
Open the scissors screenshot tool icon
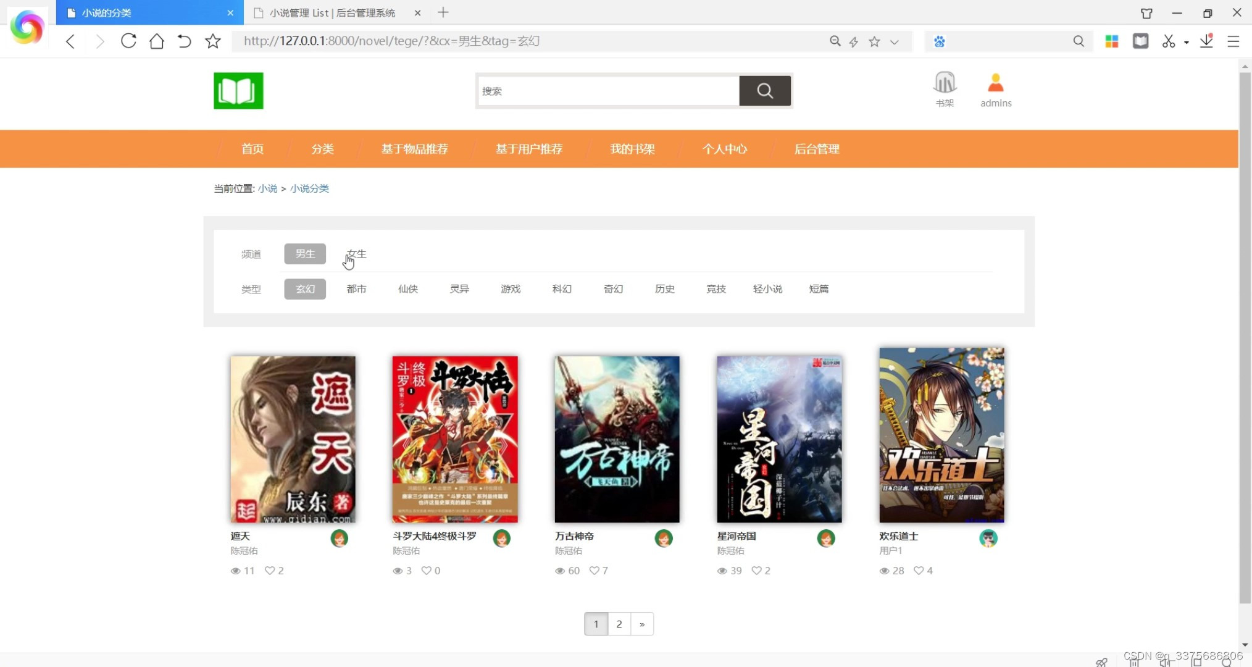1168,41
